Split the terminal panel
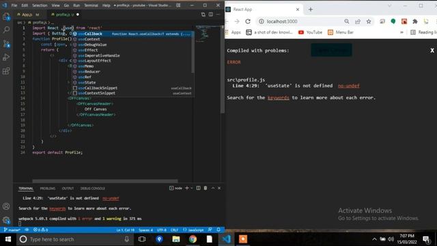 coord(198,188)
